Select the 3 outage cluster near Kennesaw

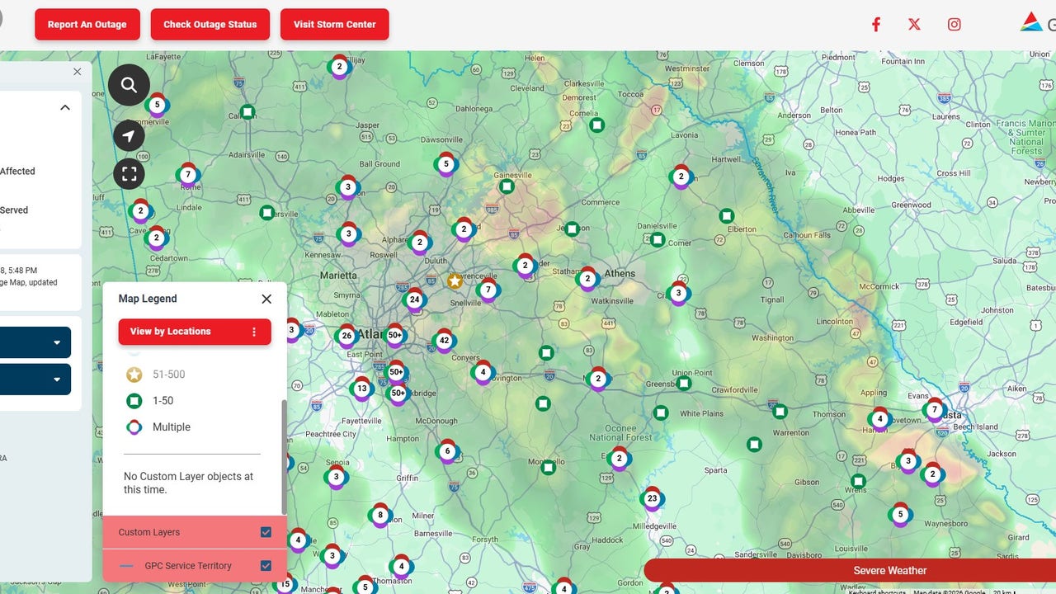[x=349, y=233]
